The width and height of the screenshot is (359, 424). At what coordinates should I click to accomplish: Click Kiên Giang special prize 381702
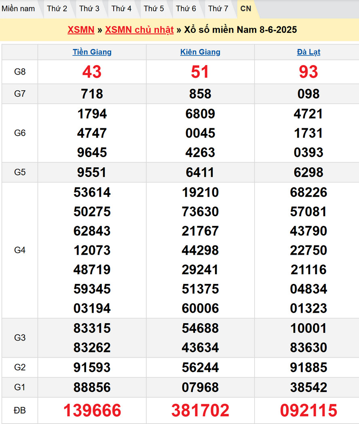[x=200, y=410]
